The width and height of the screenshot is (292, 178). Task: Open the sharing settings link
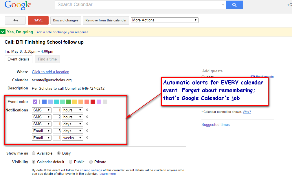91,170
